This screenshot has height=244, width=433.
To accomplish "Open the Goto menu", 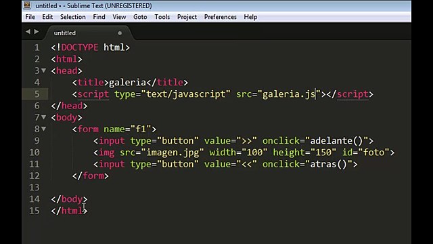I will pyautogui.click(x=140, y=17).
